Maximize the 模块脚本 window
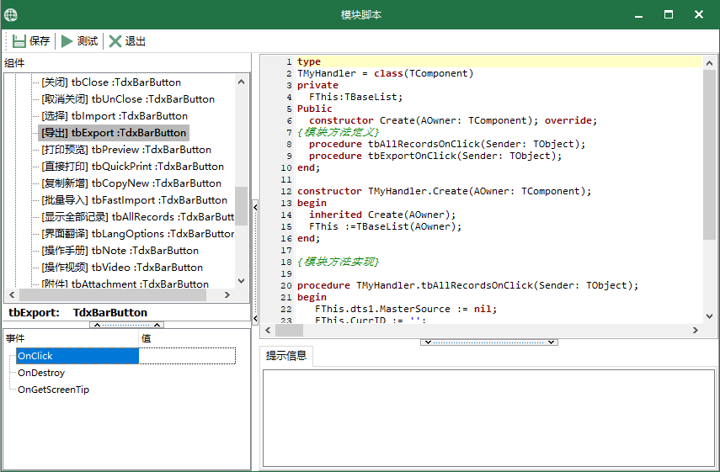This screenshot has width=720, height=472. 669,14
